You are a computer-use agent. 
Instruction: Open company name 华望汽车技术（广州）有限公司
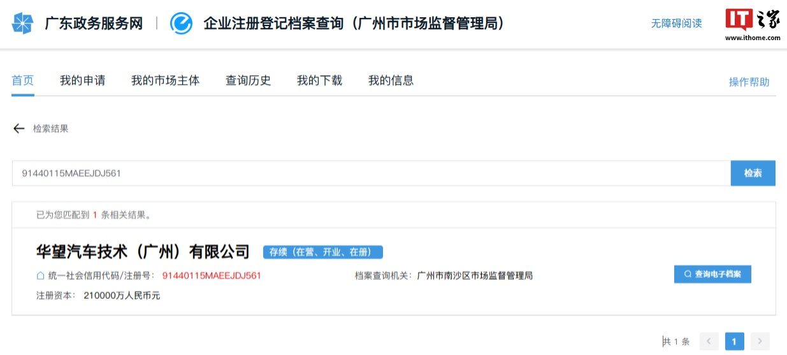(143, 252)
